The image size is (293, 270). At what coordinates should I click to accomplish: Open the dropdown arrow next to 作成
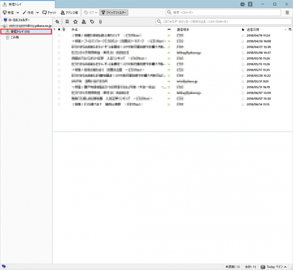[x=38, y=12]
